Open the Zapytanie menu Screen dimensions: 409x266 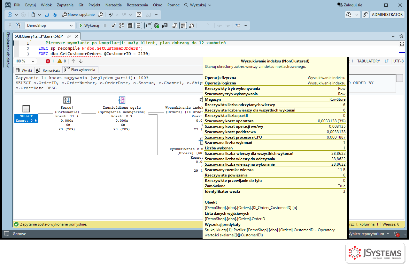pos(65,5)
